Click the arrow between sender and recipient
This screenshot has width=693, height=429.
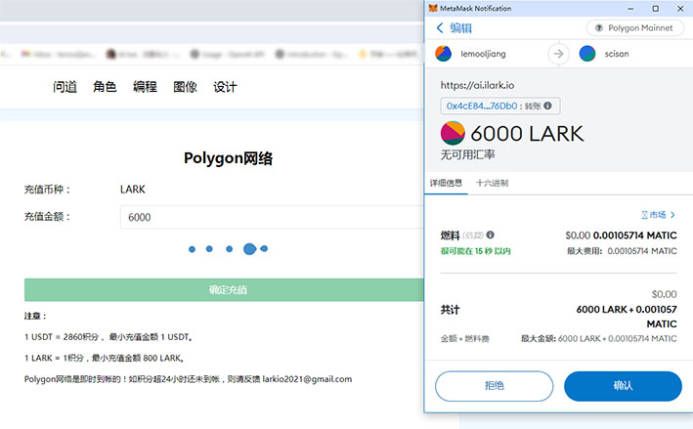point(559,54)
